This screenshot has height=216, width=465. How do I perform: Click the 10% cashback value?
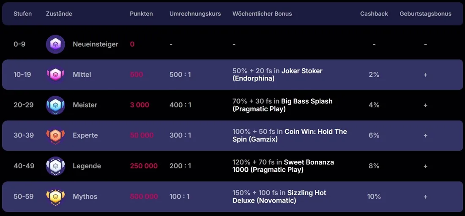[374, 197]
